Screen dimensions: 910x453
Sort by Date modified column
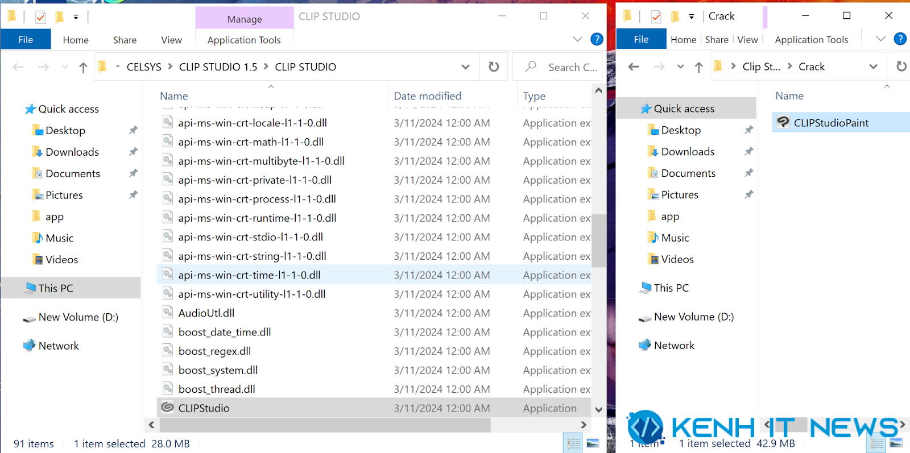click(x=427, y=96)
